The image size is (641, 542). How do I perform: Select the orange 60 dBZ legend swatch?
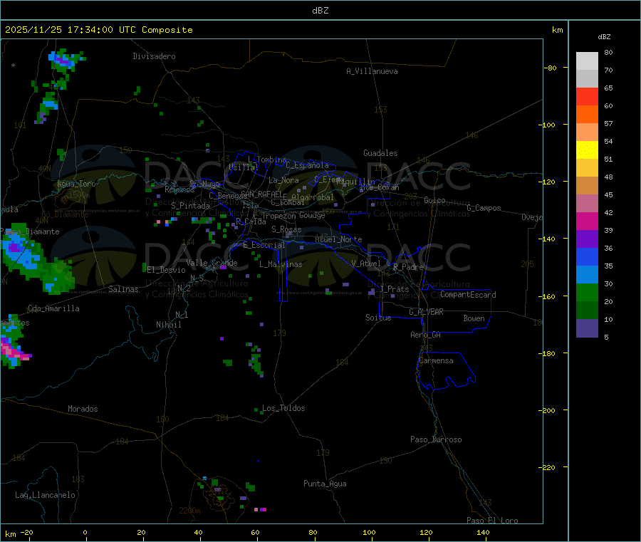point(587,115)
